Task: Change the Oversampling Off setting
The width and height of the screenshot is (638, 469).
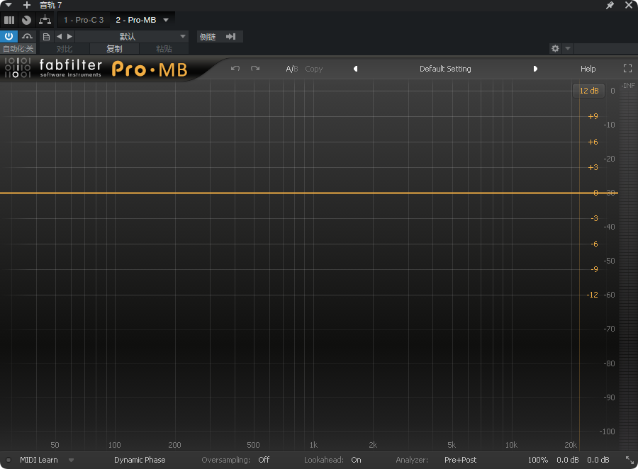Action: pos(264,460)
